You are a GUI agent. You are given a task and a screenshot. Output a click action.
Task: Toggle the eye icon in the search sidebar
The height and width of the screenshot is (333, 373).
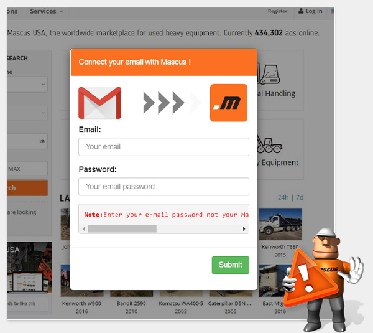[42, 141]
